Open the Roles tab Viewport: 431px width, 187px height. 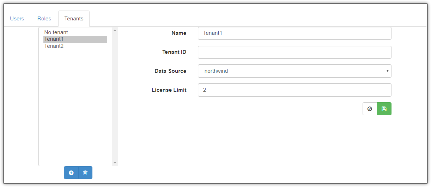[x=44, y=19]
